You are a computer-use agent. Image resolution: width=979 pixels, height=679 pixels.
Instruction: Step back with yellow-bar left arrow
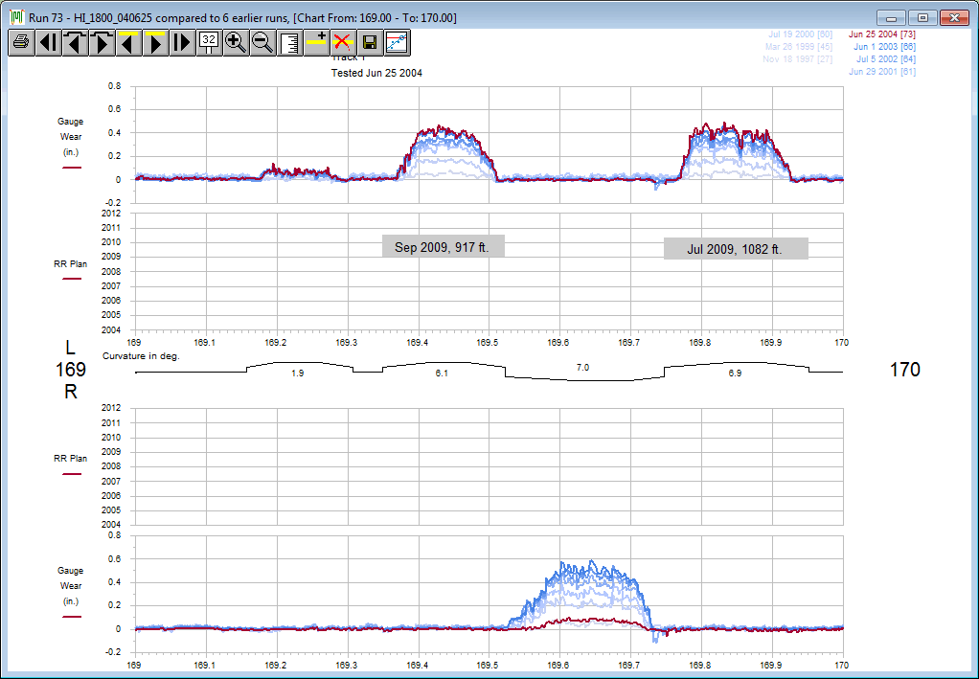(x=128, y=42)
